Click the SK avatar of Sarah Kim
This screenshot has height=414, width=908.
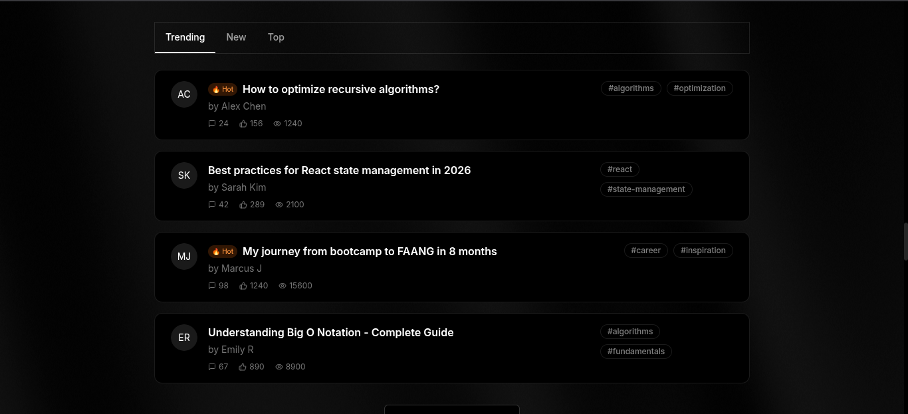click(184, 175)
